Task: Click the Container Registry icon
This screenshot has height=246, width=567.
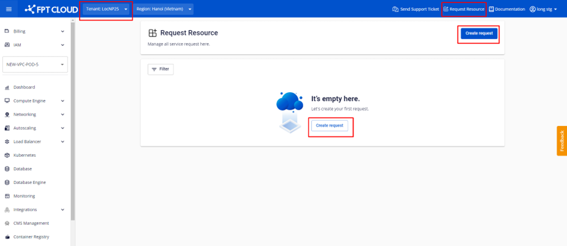Action: pos(7,237)
